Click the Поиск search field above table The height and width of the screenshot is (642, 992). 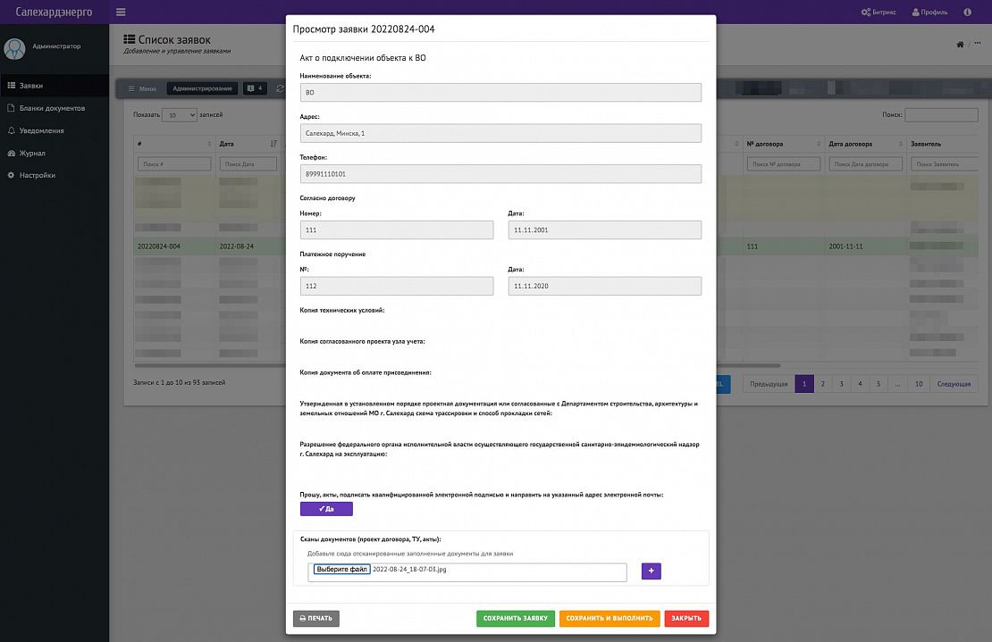click(941, 115)
